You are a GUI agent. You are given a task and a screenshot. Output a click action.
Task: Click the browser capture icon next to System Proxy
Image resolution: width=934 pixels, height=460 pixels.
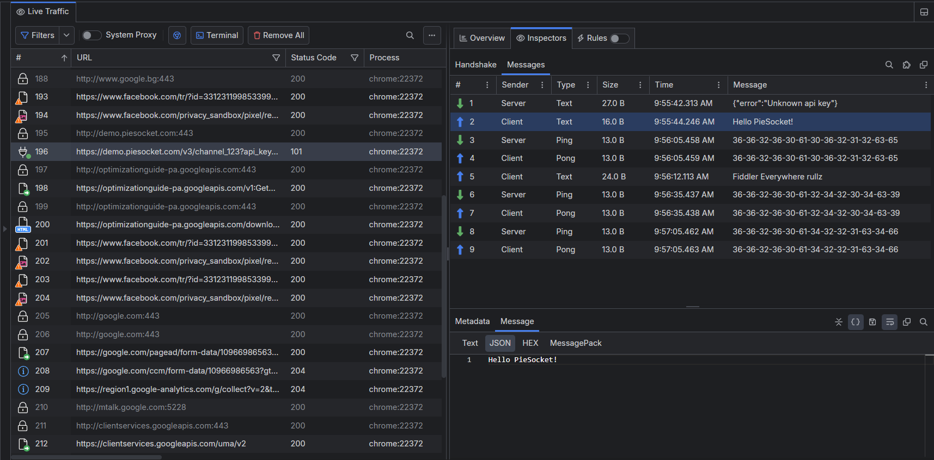pyautogui.click(x=177, y=35)
